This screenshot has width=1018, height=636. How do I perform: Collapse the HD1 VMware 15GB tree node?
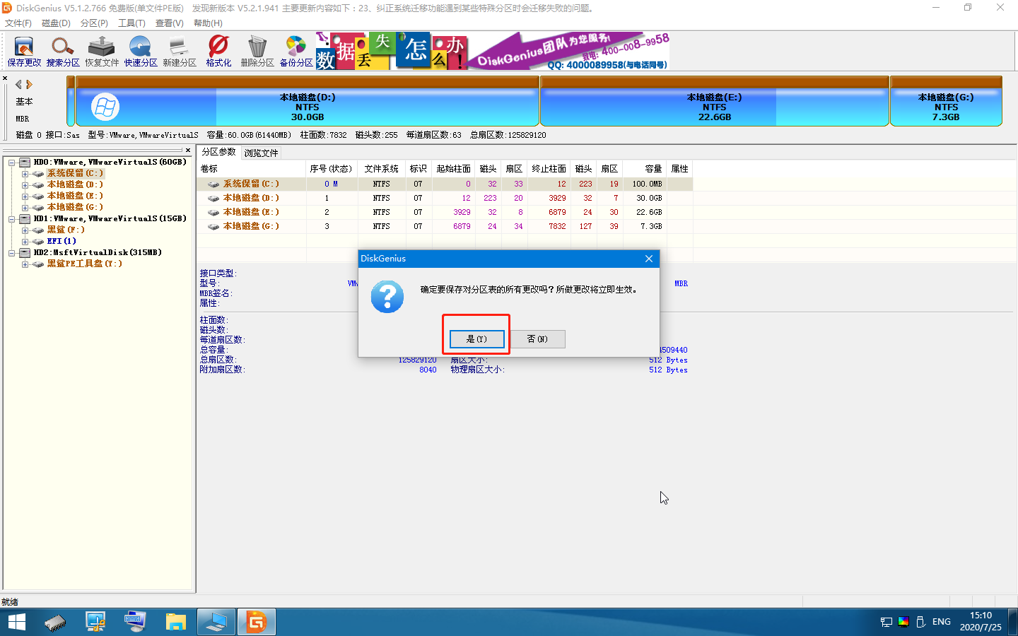click(12, 219)
